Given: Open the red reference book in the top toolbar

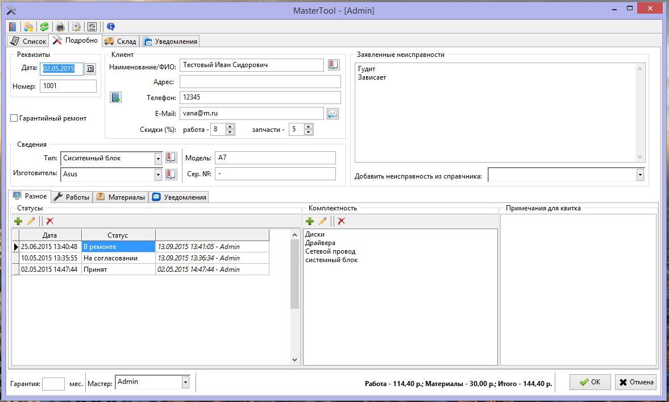Looking at the screenshot, I should coord(13,27).
